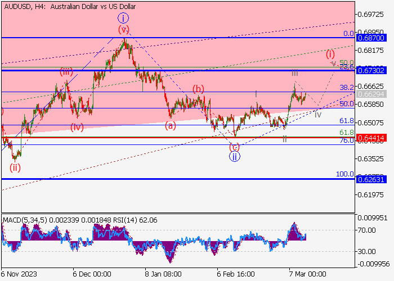The image size is (394, 281).
Task: Click the 6 Nov 2023 date label
Action: [19, 274]
